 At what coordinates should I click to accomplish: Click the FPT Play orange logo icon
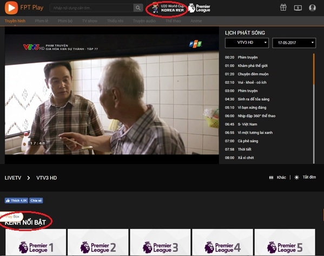coord(11,8)
